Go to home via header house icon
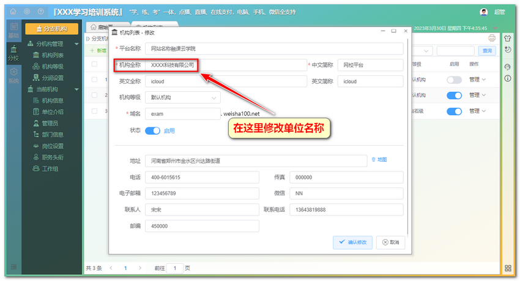Image resolution: width=520 pixels, height=281 pixels. coord(13,12)
